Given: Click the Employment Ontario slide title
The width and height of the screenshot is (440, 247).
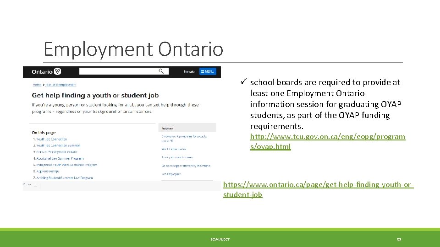Looking at the screenshot, I should coord(133,49).
